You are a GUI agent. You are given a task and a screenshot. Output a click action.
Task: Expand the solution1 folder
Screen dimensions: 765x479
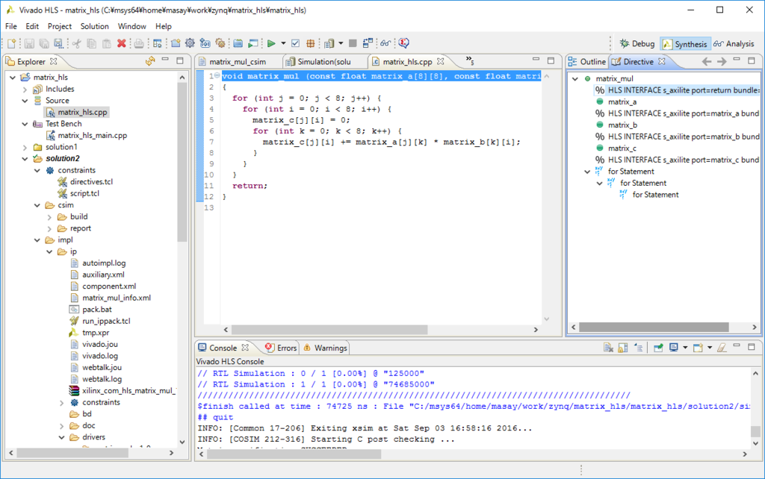click(x=25, y=147)
